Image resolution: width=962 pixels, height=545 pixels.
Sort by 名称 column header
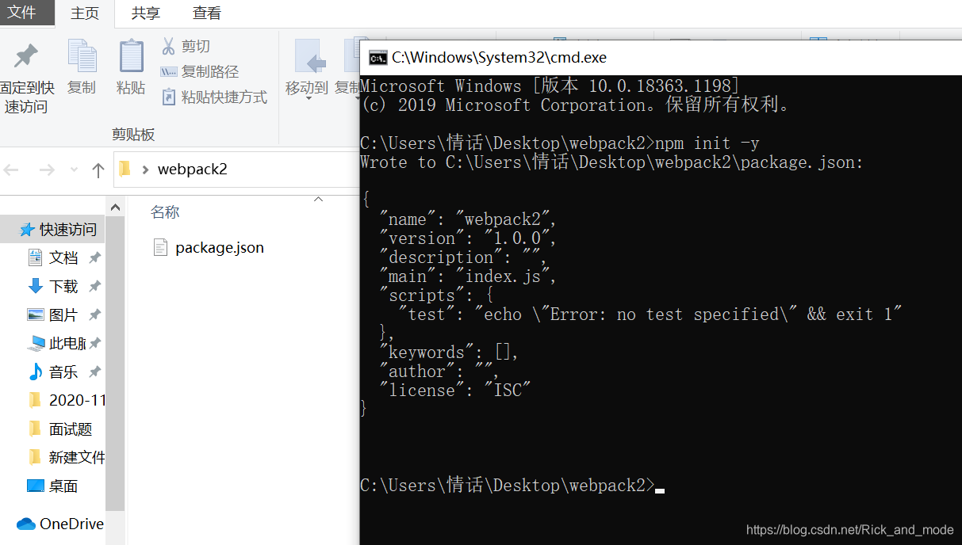click(x=165, y=212)
